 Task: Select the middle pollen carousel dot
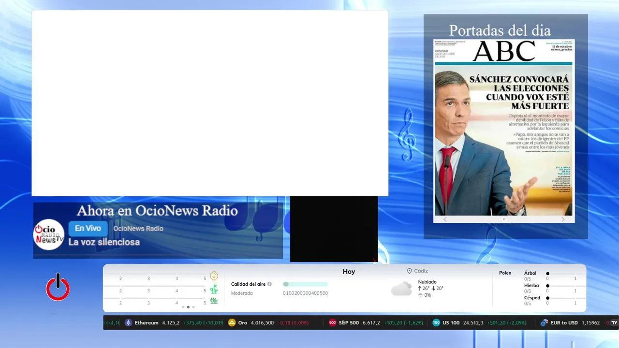tap(188, 307)
